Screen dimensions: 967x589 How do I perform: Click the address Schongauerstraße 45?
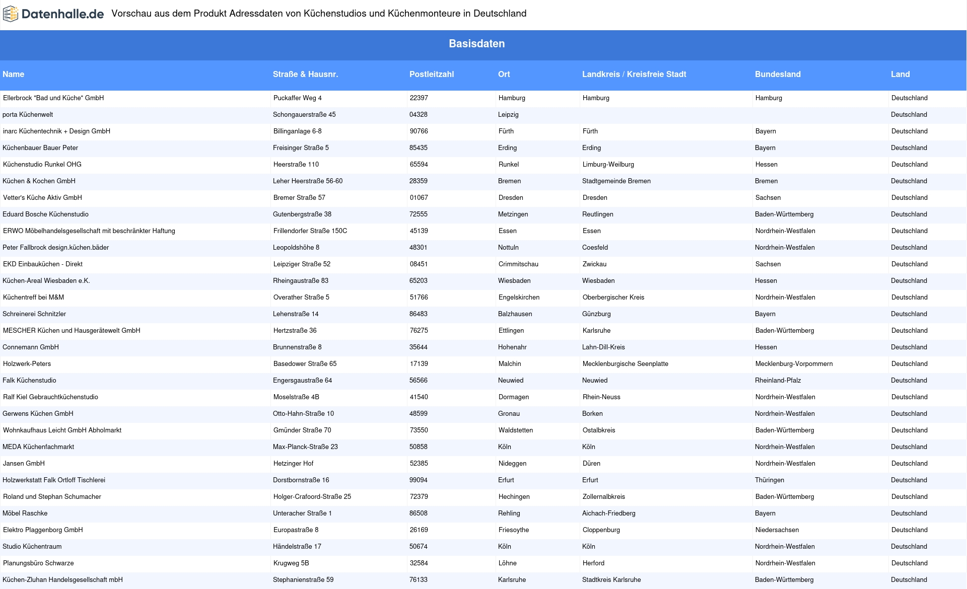(304, 115)
